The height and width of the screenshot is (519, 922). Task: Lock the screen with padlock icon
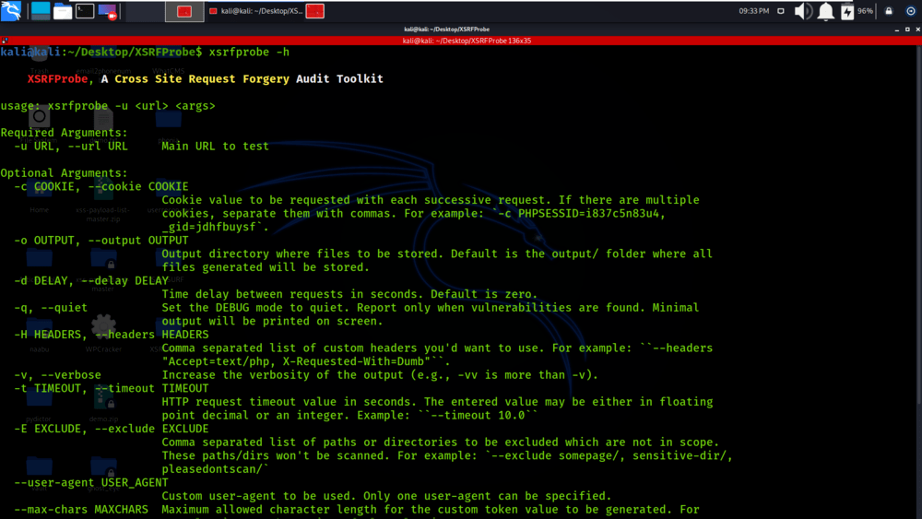889,10
